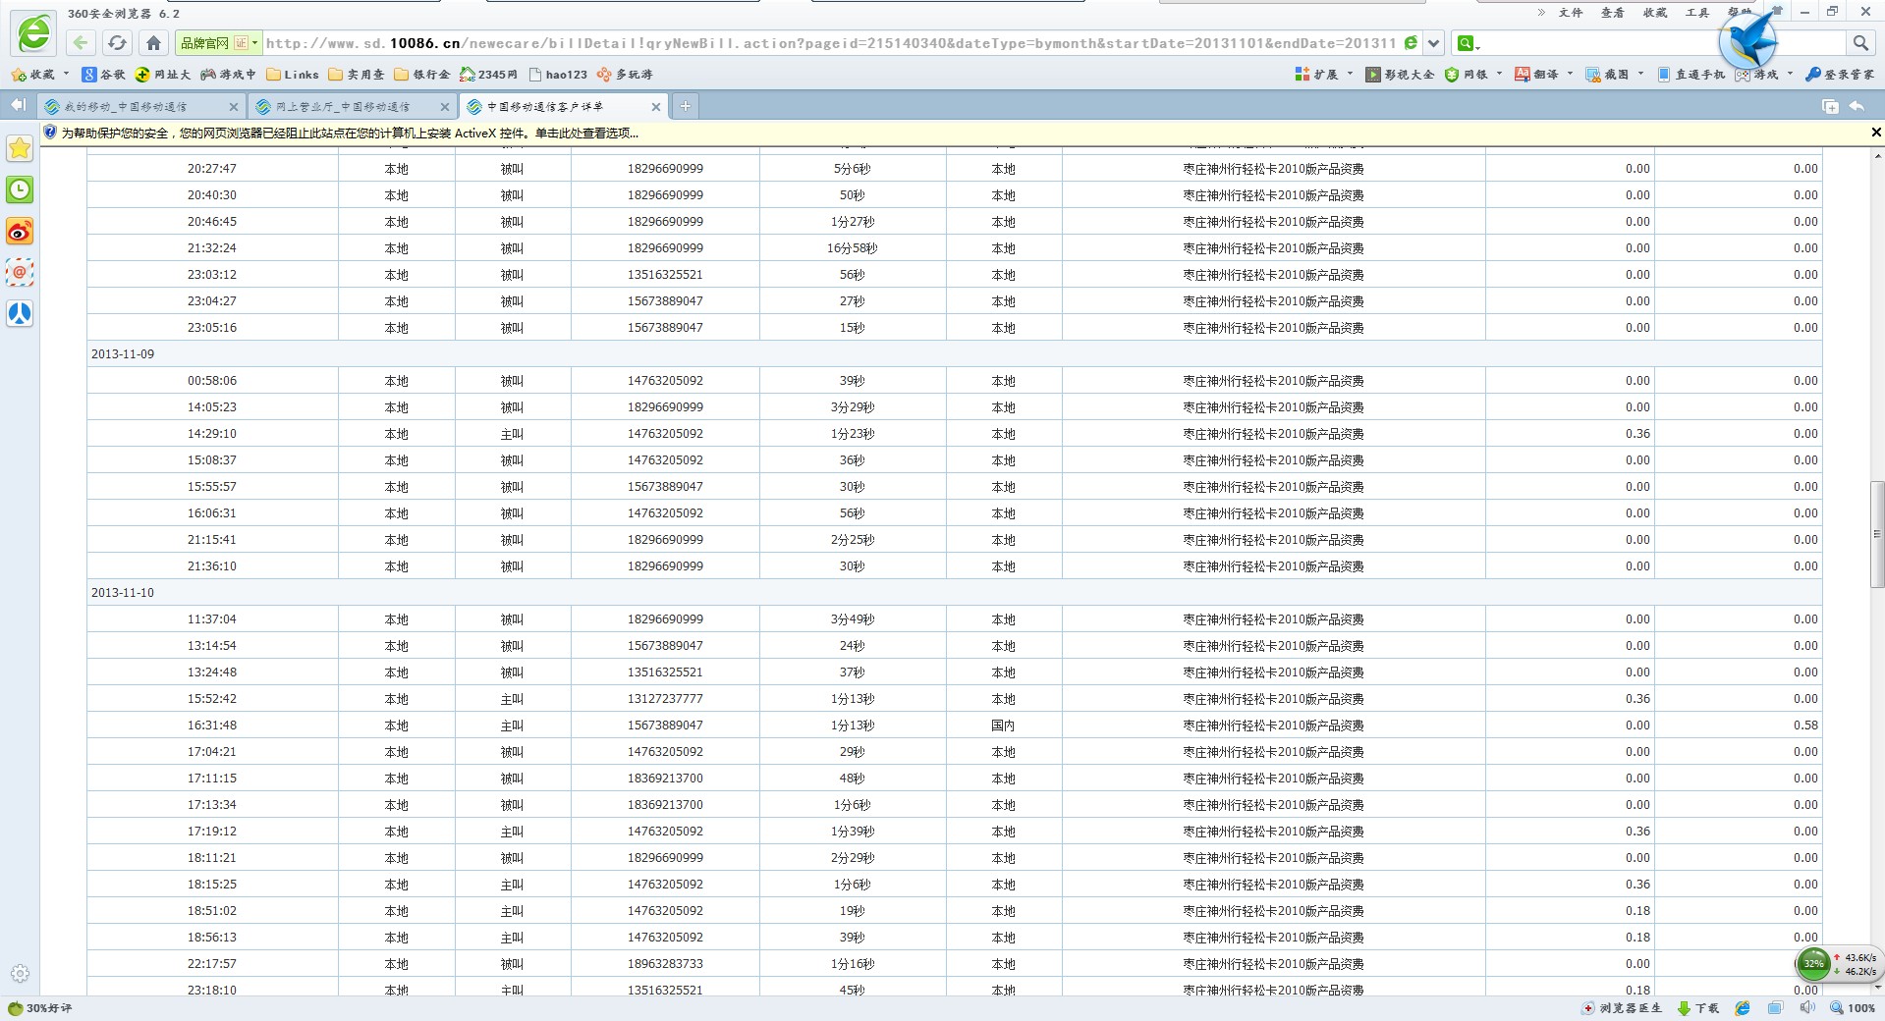Screen dimensions: 1885x1021
Task: Click the ActiveX security notification bar
Action: [x=350, y=134]
